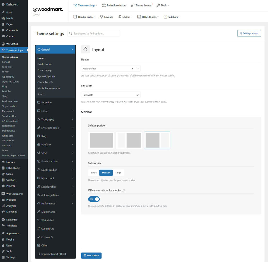This screenshot has width=268, height=262.
Task: Click the Plugins icon in admin menu
Action: [3, 239]
